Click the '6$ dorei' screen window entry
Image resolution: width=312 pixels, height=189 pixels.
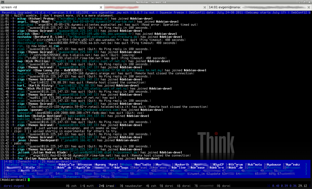184,186
